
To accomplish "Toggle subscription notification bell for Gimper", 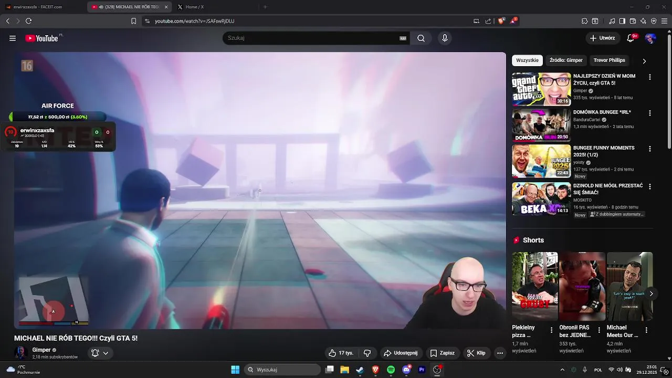I will (x=95, y=353).
